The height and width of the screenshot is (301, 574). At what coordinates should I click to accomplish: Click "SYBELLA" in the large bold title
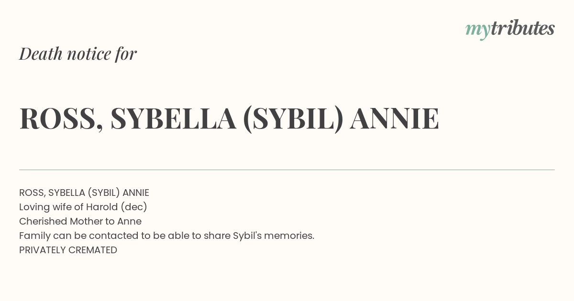pos(173,118)
